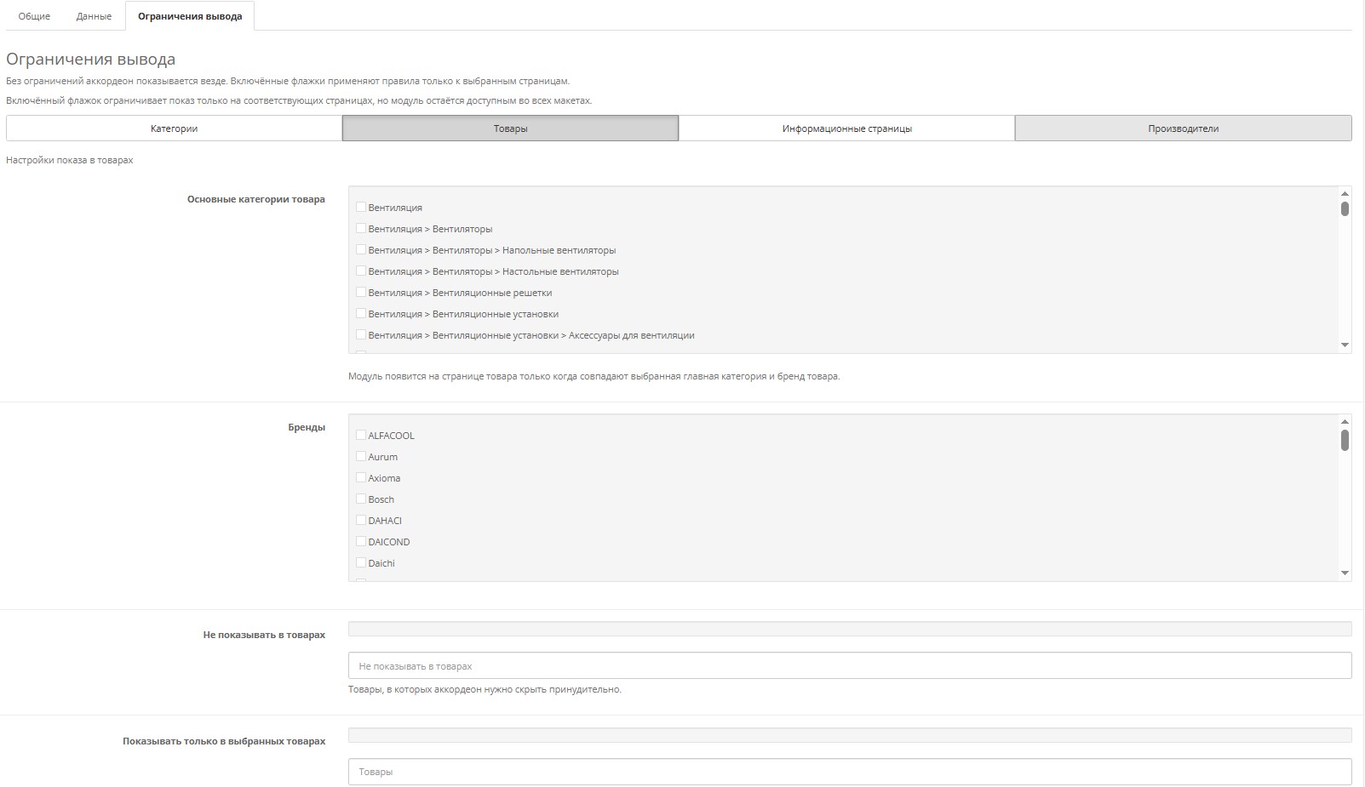Tick the Напольные вентиляторы category checkbox
The width and height of the screenshot is (1365, 787).
pyautogui.click(x=361, y=250)
